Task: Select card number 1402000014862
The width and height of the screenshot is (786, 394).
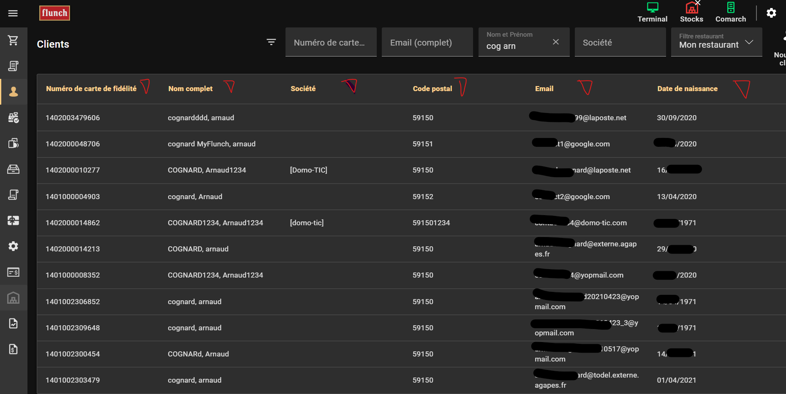Action: pos(73,223)
